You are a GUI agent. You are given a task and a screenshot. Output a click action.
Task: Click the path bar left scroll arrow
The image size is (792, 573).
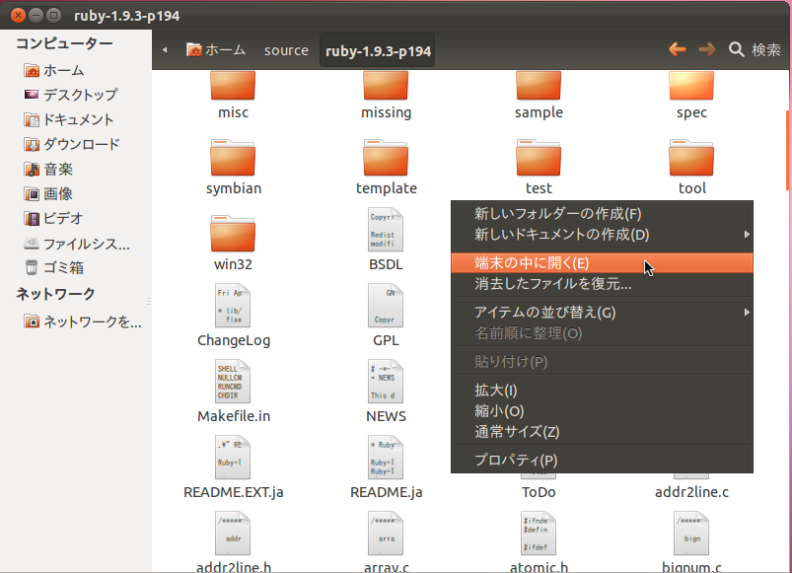[x=165, y=50]
